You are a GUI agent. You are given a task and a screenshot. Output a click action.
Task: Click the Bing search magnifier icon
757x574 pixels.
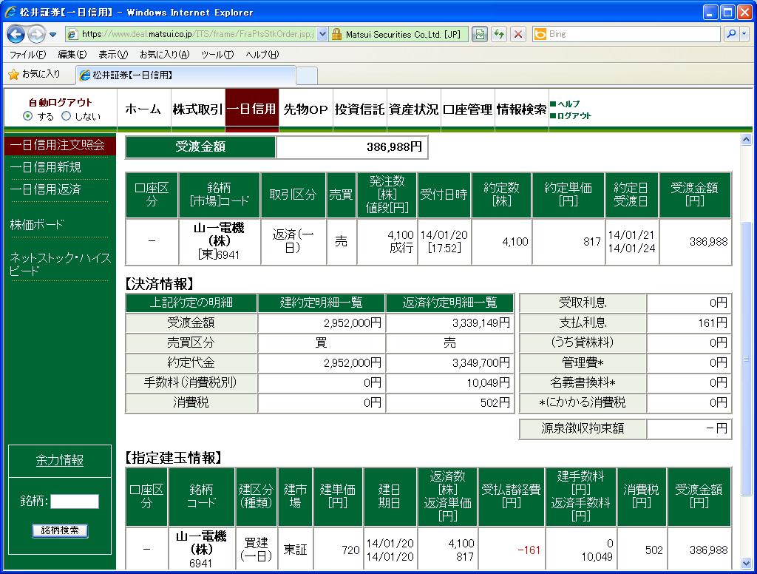(730, 34)
